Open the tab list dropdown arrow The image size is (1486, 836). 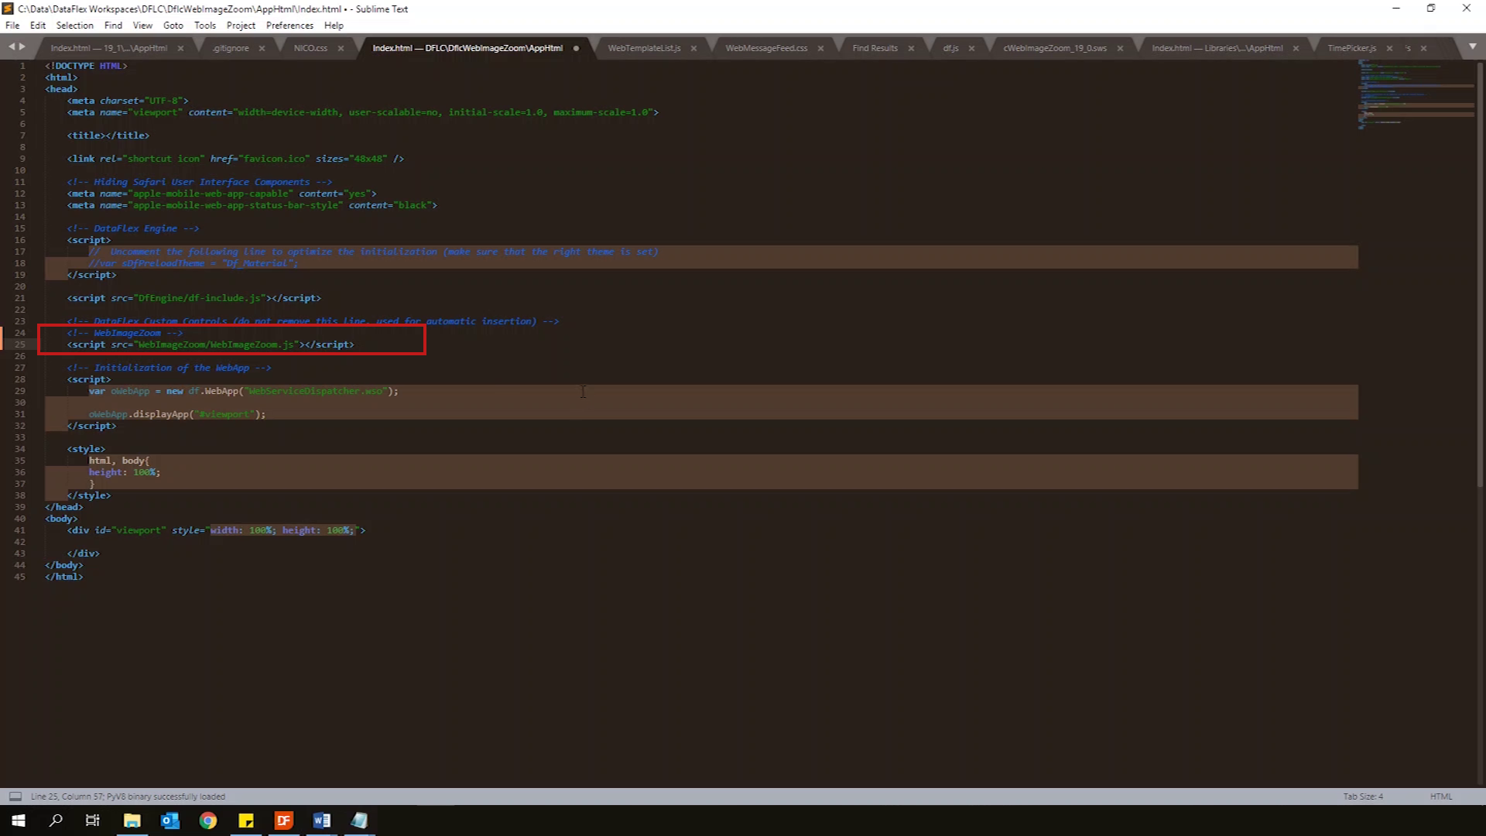tap(1472, 47)
